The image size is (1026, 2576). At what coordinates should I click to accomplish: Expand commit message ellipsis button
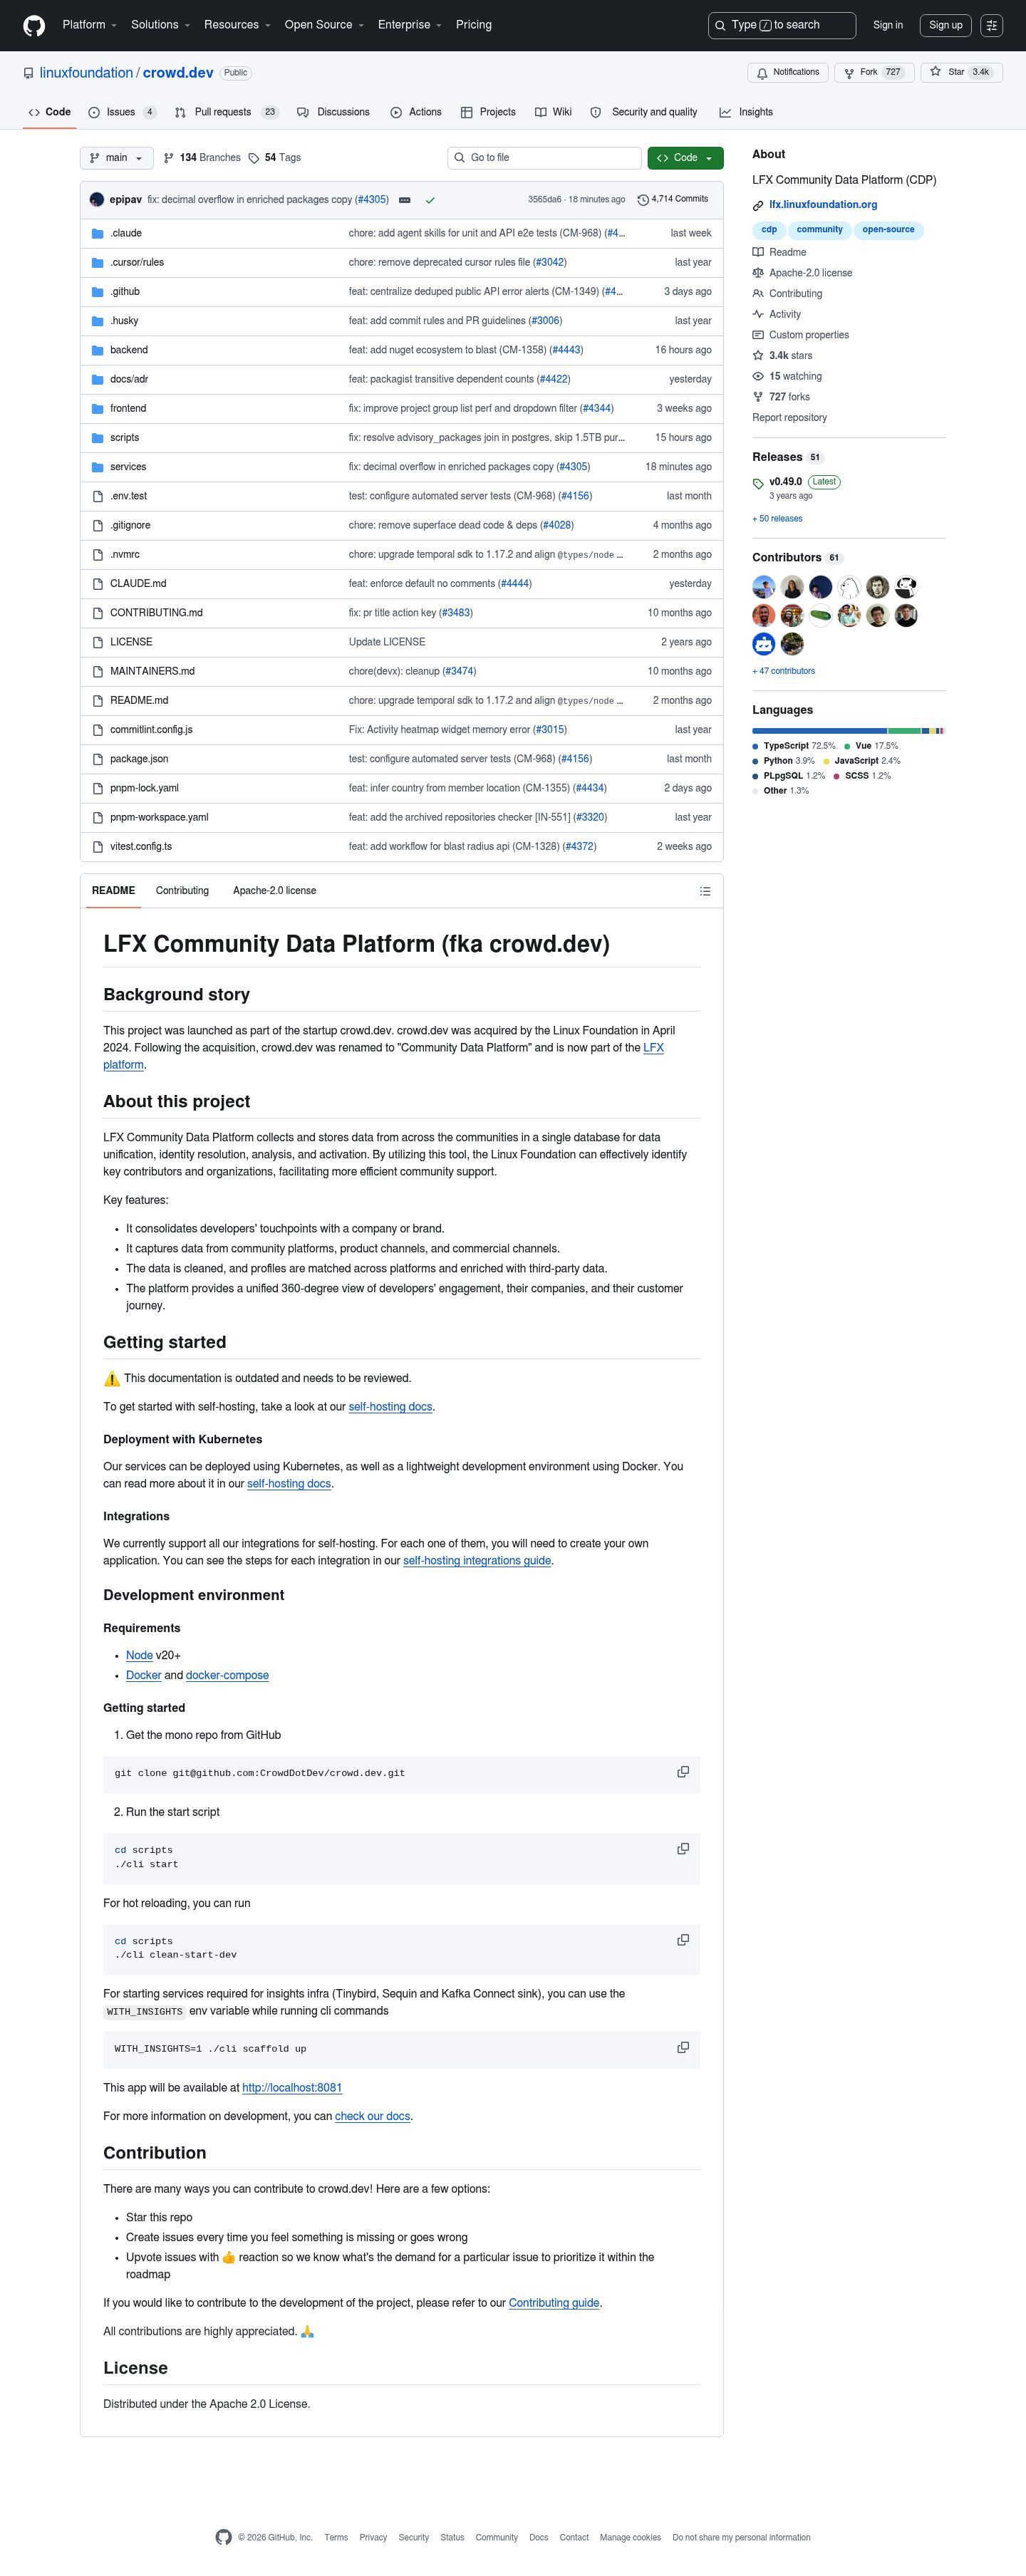[404, 200]
